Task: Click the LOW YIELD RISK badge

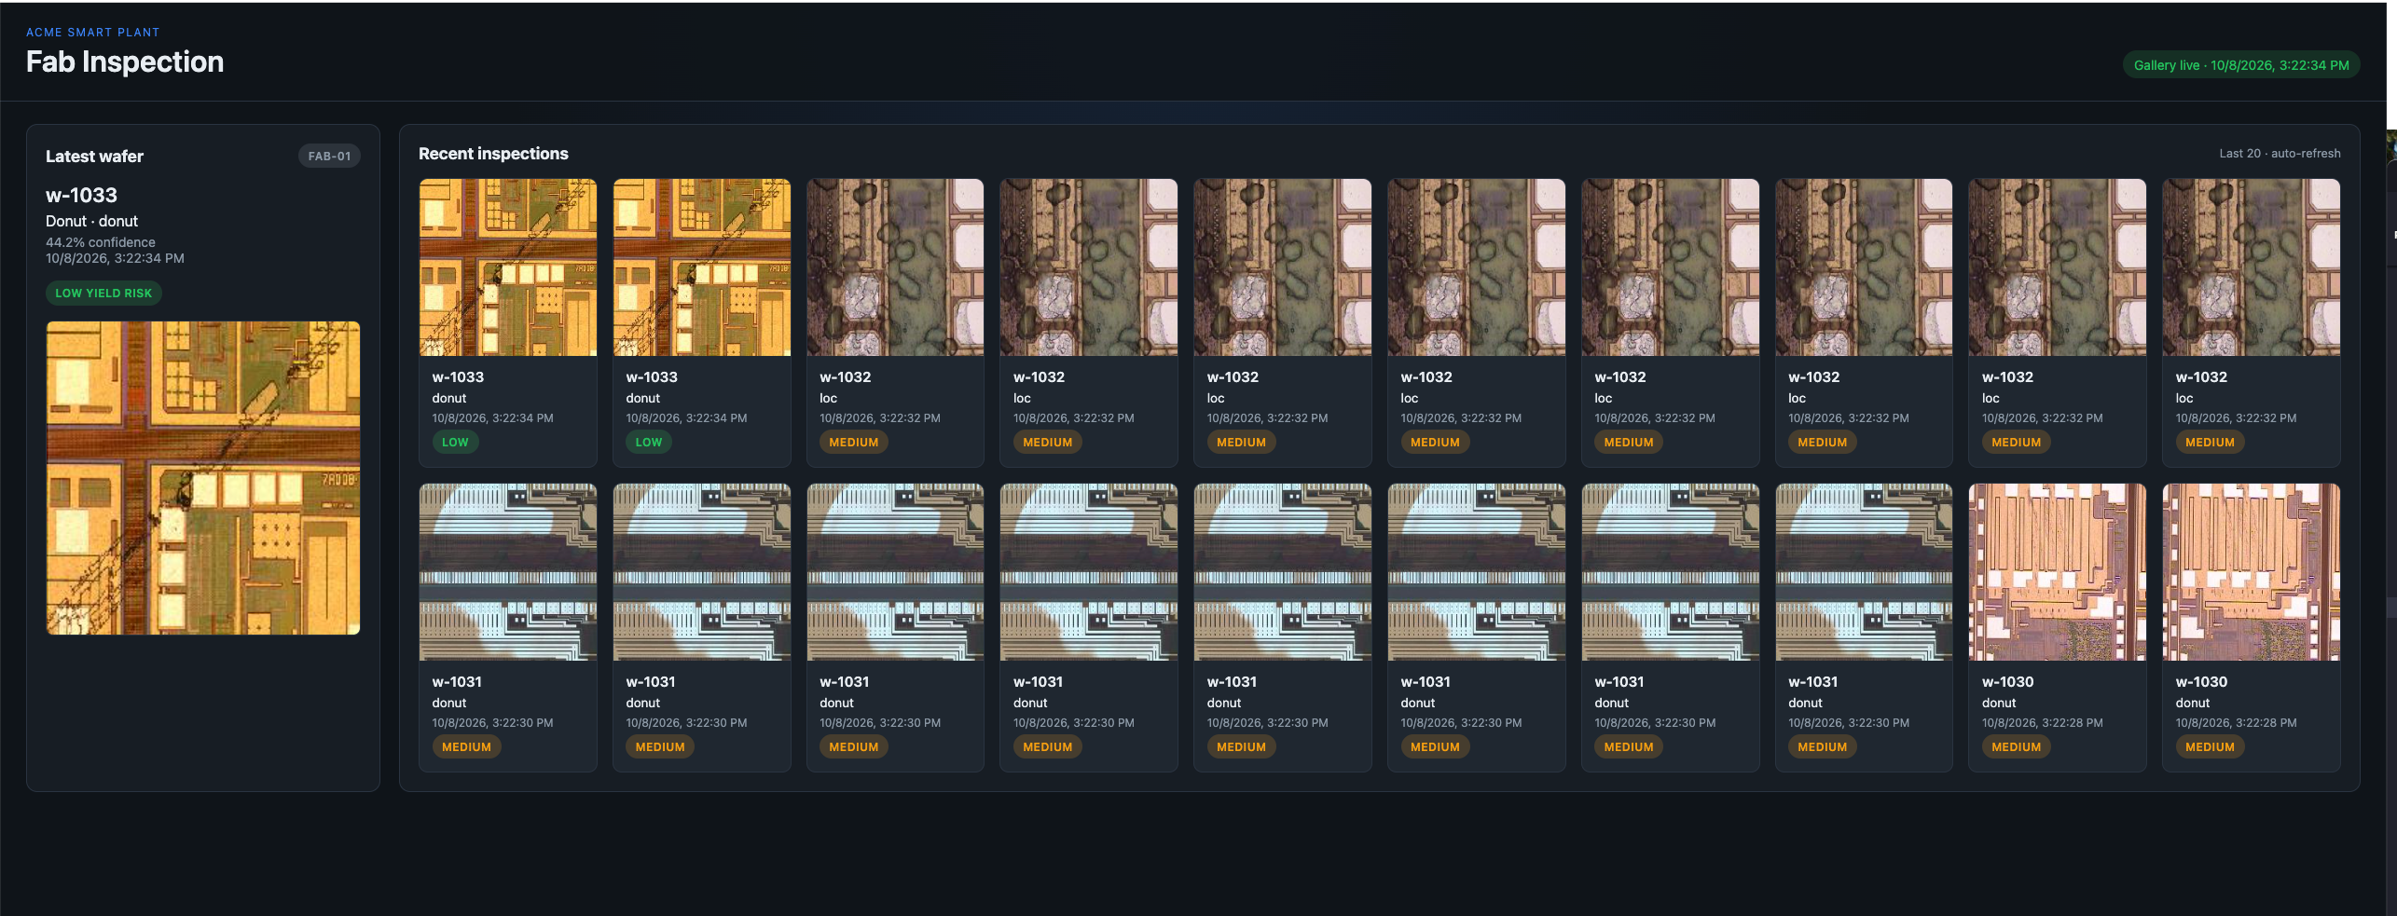Action: click(103, 293)
